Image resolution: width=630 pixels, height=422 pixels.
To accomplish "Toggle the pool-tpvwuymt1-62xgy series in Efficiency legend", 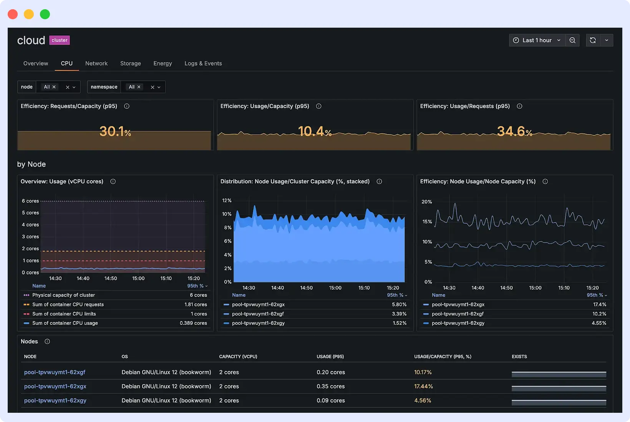I will pos(458,323).
